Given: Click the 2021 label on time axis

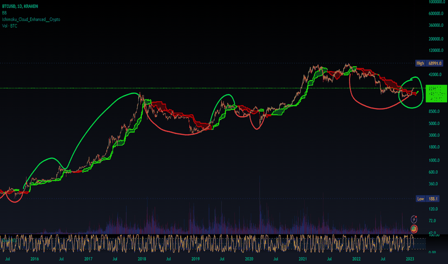Looking at the screenshot, I should point(302,259).
